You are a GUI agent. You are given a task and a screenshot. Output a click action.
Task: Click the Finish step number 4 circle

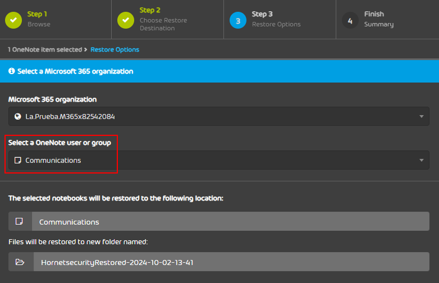point(350,20)
